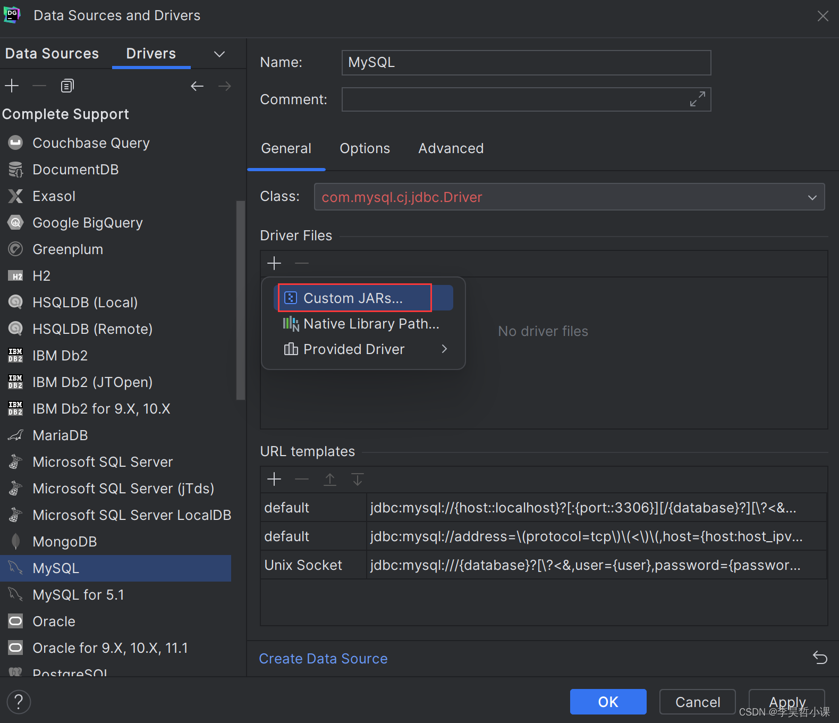Click the driver list vertical scrollbar
This screenshot has height=723, width=839.
coord(241,300)
